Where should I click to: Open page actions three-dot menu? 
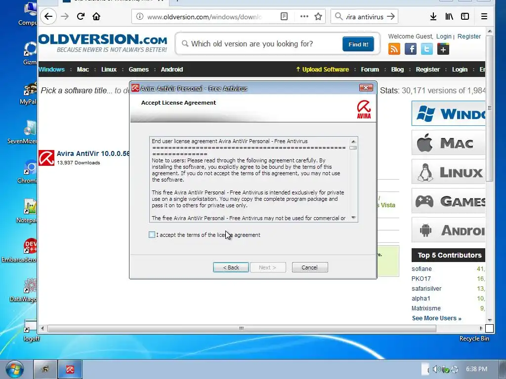pos(304,16)
